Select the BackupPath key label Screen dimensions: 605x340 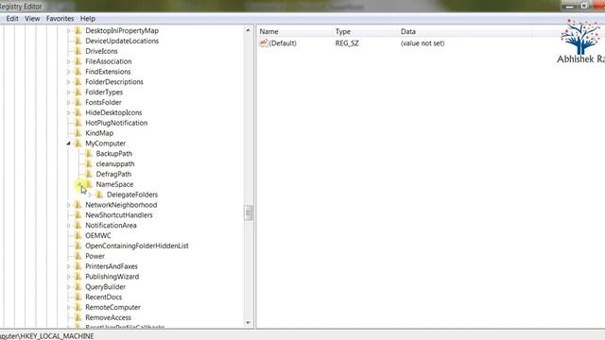pos(113,153)
